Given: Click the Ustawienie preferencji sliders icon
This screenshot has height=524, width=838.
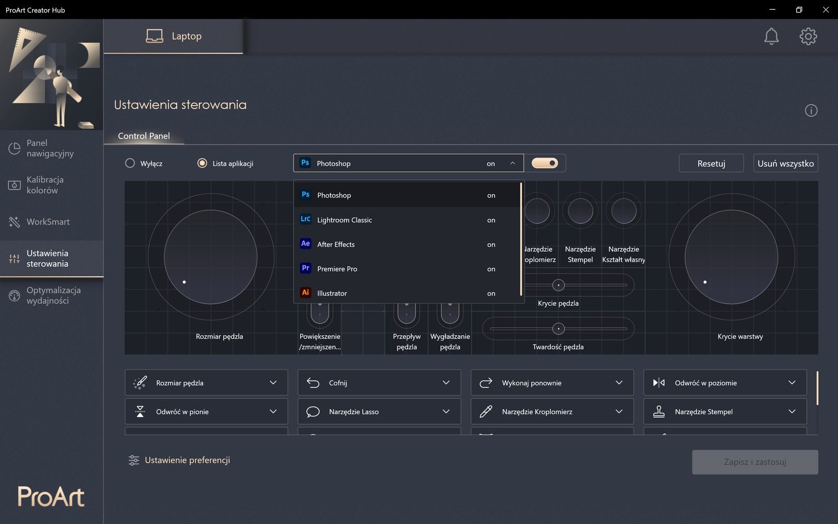Looking at the screenshot, I should point(133,460).
